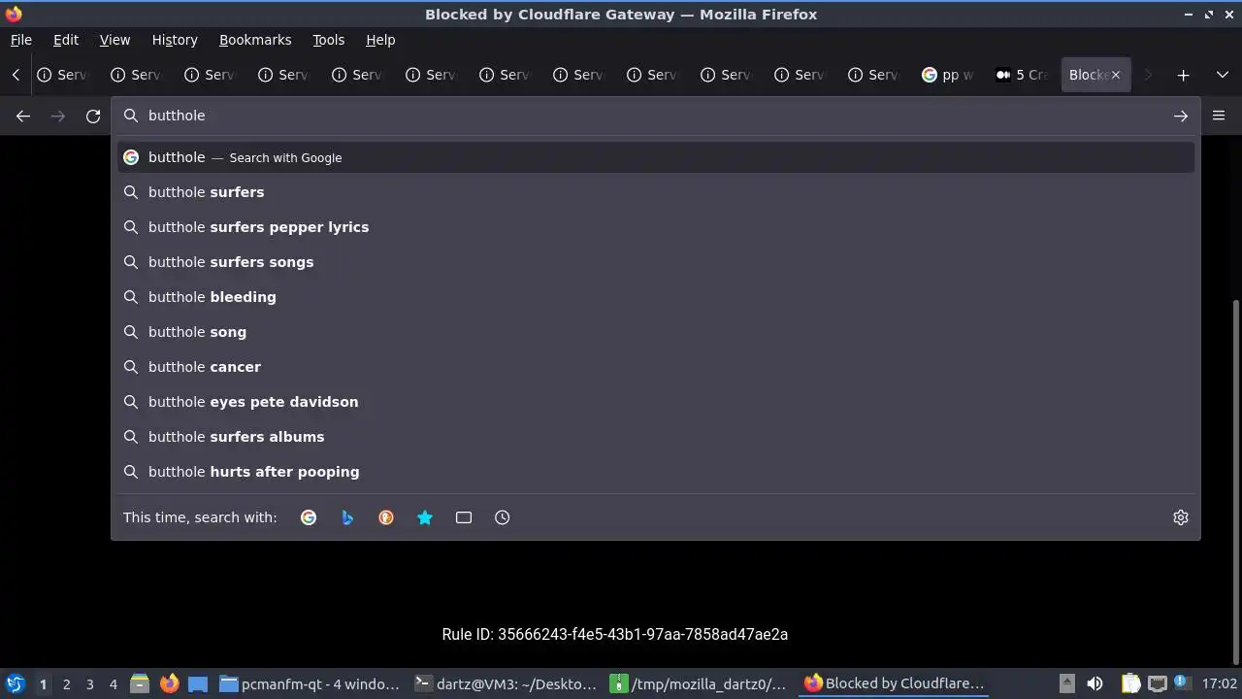Open a new tab with plus button
Image resolution: width=1242 pixels, height=699 pixels.
click(1183, 75)
